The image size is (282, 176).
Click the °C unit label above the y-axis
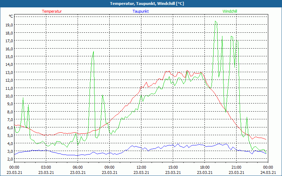(11, 16)
